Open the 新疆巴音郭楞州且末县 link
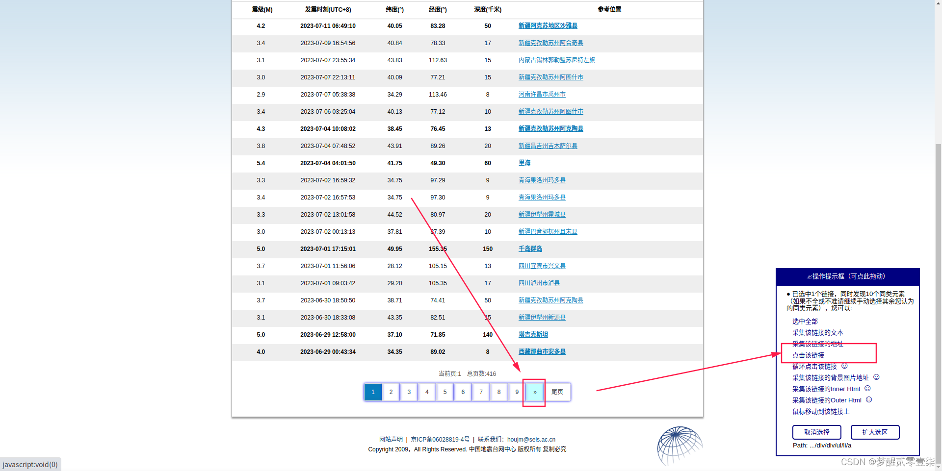The height and width of the screenshot is (471, 942). tap(548, 232)
